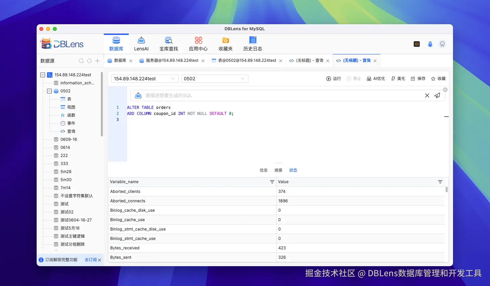
Task: Open filter on Variable_name column
Action: (272, 182)
